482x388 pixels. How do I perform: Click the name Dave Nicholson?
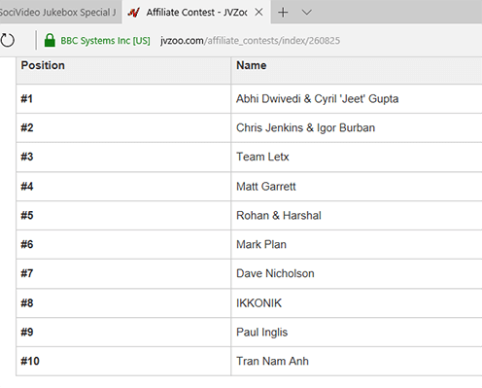(275, 273)
